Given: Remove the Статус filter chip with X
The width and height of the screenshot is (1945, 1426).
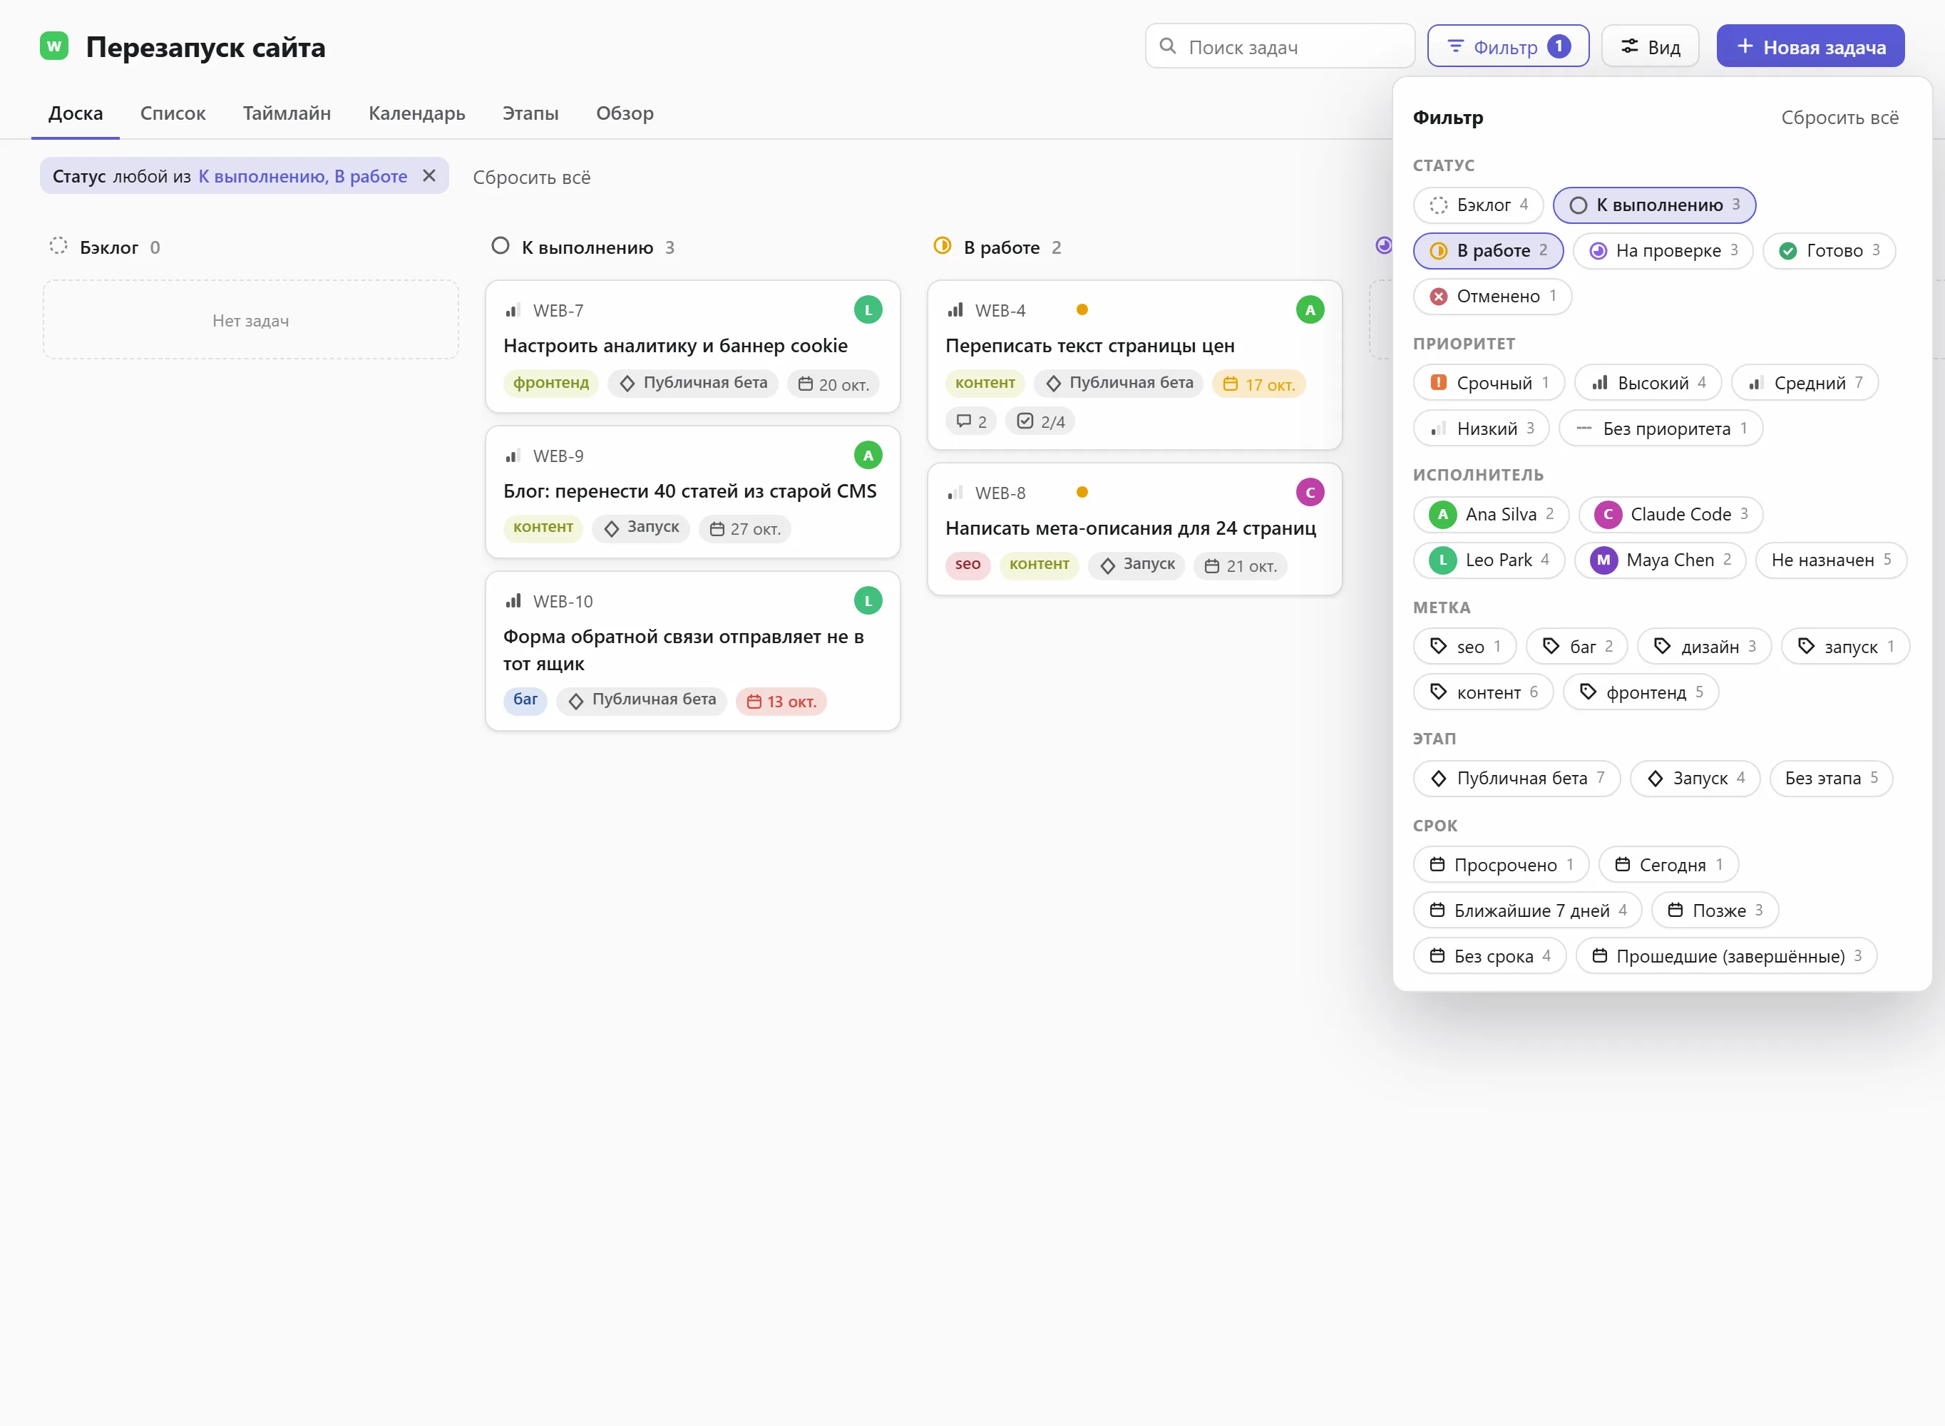Looking at the screenshot, I should (429, 176).
